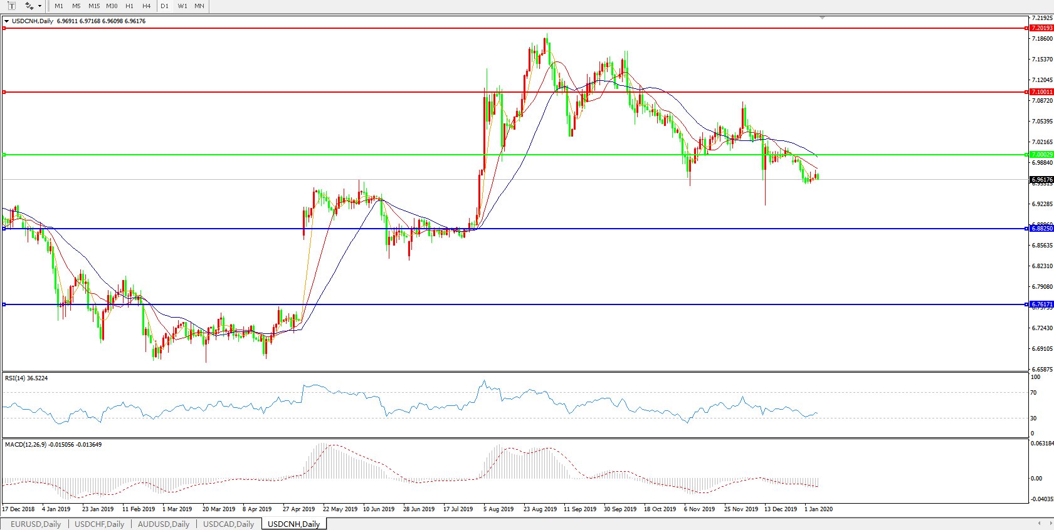The width and height of the screenshot is (1054, 530).
Task: Expand the USDCNH,Daily chart title triangle
Action: (6, 21)
